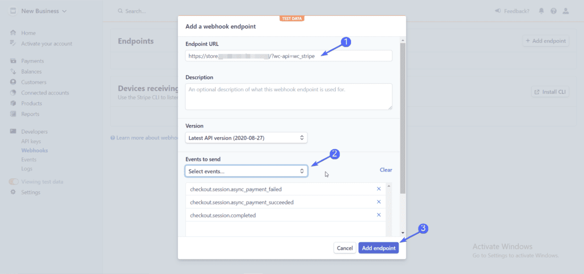Click the Payments icon in sidebar
Screen dimensions: 584x274
pos(14,61)
